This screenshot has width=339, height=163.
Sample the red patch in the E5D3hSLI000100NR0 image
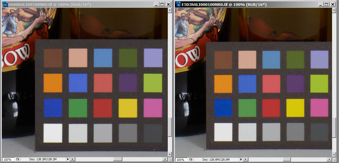pos(271,108)
